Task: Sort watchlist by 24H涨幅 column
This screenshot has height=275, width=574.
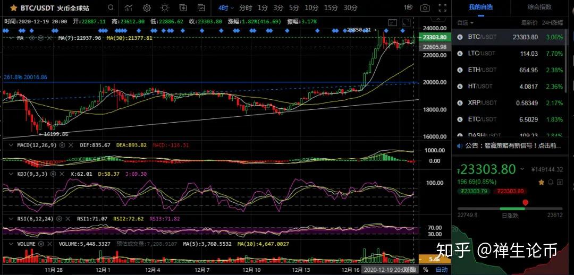Action: click(553, 23)
